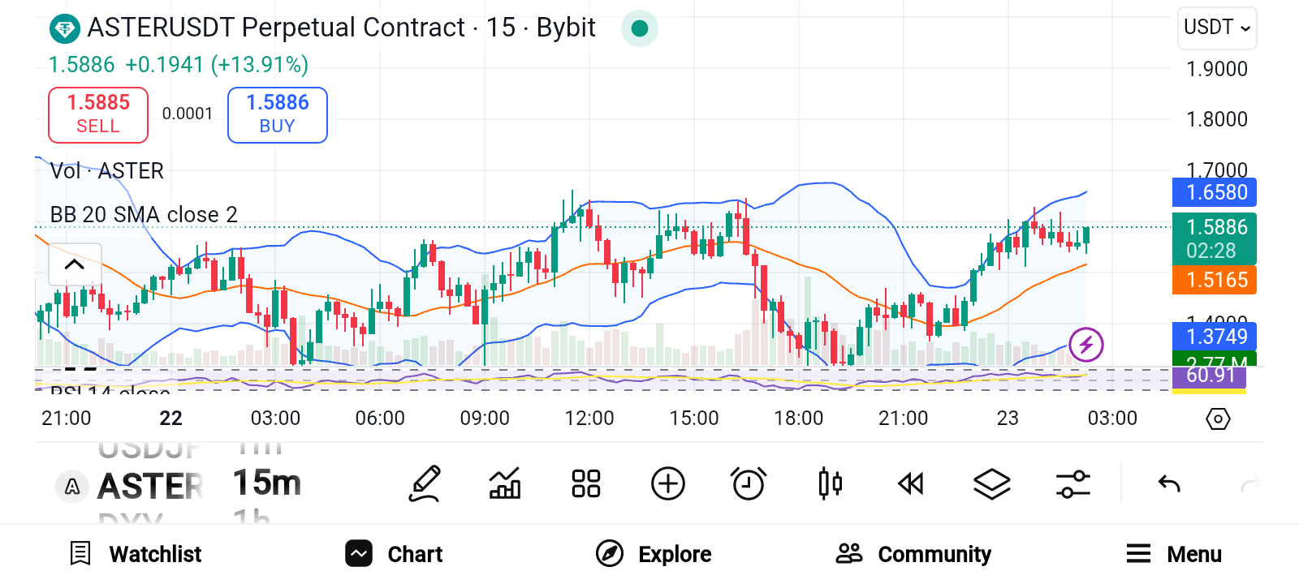Viewport: 1299px width, 584px height.
Task: Open the indicators chart icon
Action: [505, 484]
